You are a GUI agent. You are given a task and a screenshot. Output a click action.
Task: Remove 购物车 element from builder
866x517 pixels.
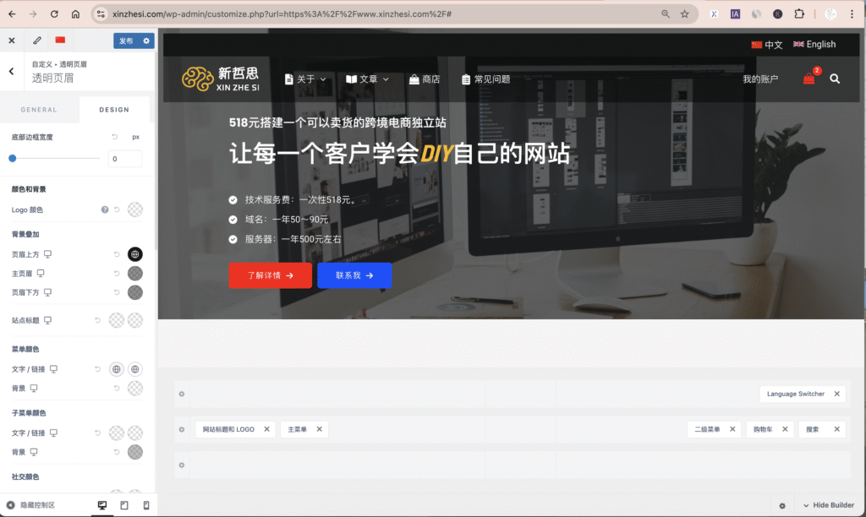(x=785, y=429)
